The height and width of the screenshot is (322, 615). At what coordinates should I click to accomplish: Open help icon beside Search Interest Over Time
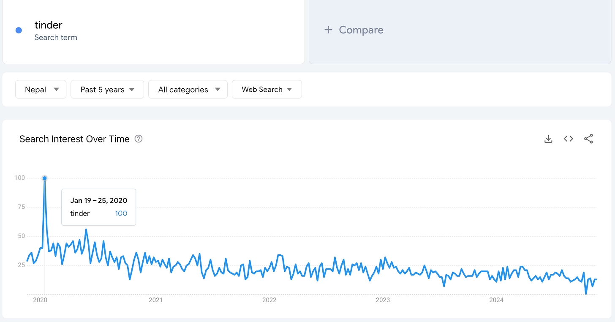tap(139, 139)
